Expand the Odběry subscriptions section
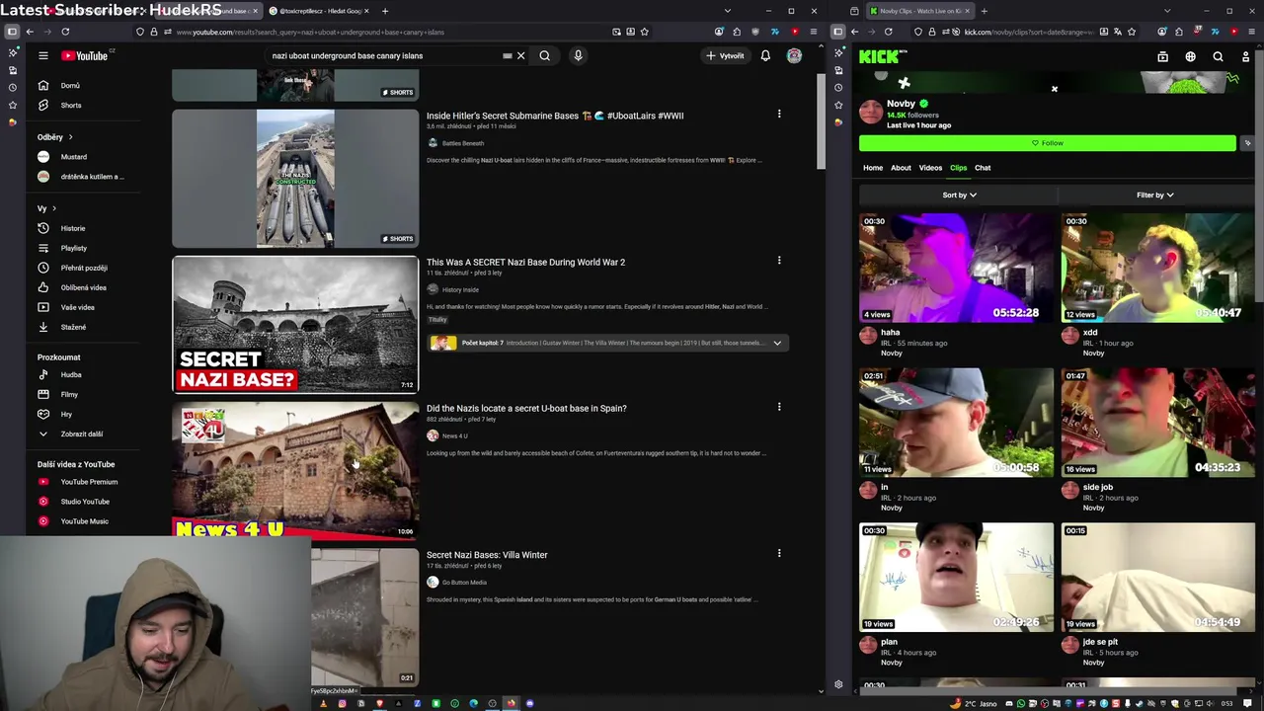This screenshot has width=1264, height=711. (55, 136)
